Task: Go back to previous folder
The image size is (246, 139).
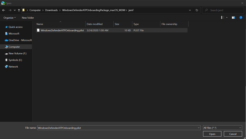Action: [4, 10]
